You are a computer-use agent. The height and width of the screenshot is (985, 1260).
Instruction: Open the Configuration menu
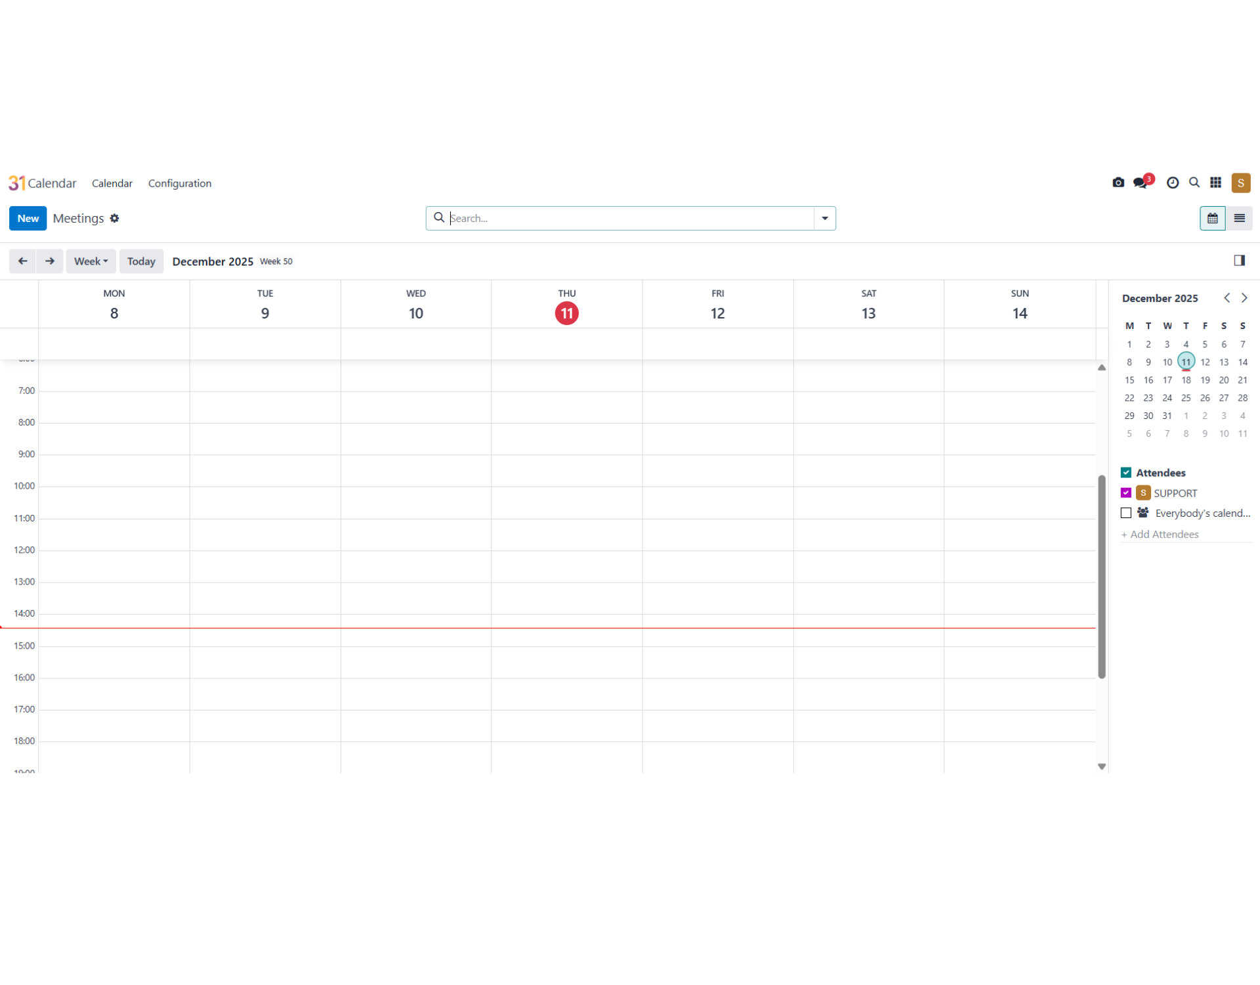point(179,183)
